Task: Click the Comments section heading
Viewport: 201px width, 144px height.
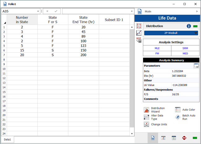Action: point(151,99)
